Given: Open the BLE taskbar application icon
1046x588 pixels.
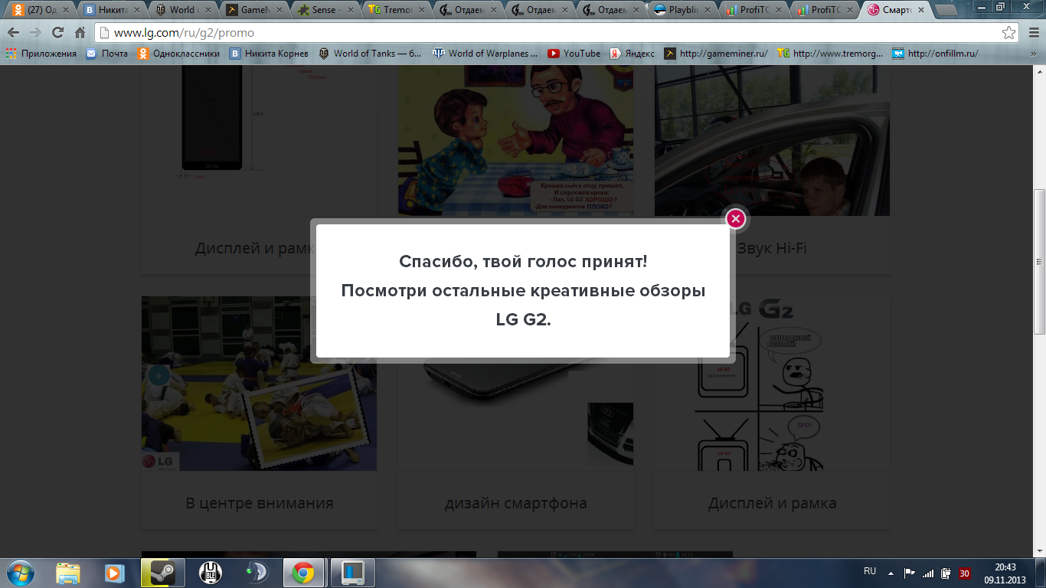Looking at the screenshot, I should point(210,573).
